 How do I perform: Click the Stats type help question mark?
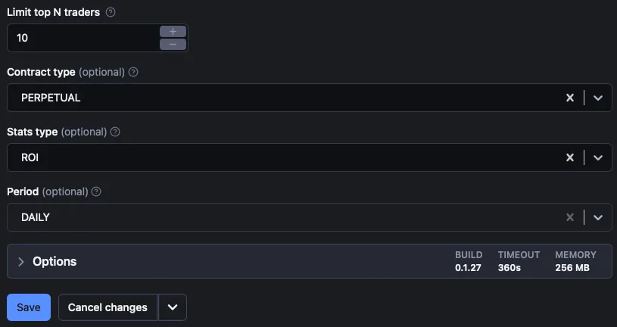coord(115,132)
